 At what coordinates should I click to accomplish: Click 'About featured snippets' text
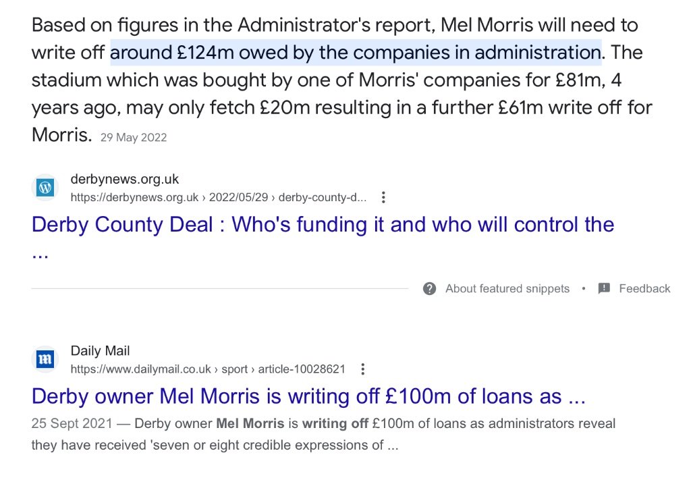pyautogui.click(x=507, y=289)
